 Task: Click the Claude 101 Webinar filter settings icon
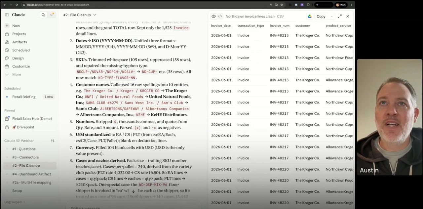53,141
